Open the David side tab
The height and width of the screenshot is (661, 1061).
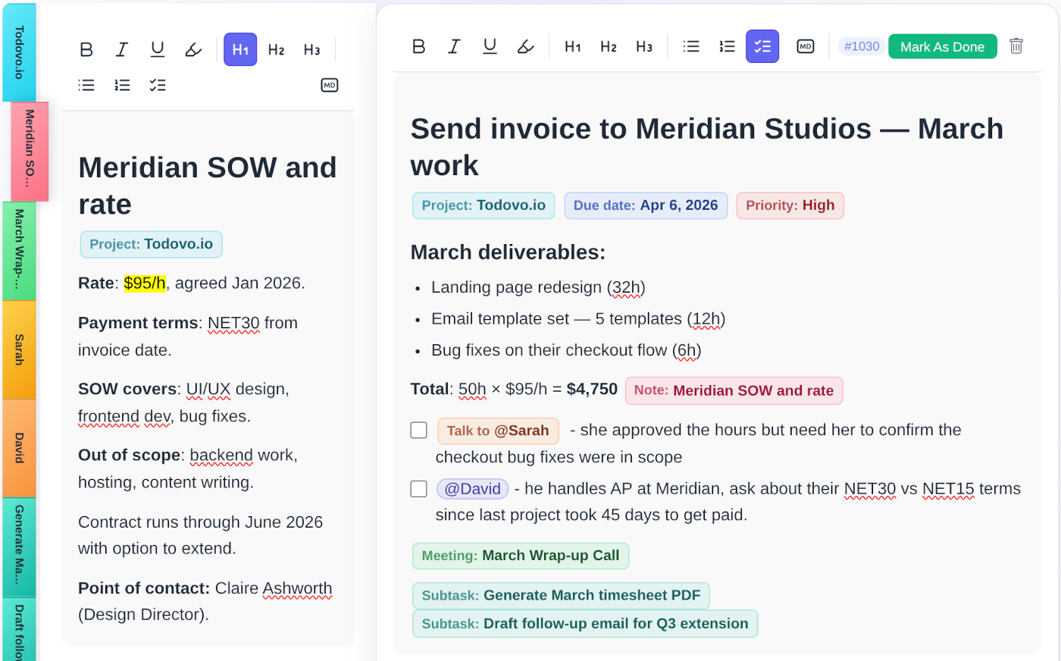19,448
